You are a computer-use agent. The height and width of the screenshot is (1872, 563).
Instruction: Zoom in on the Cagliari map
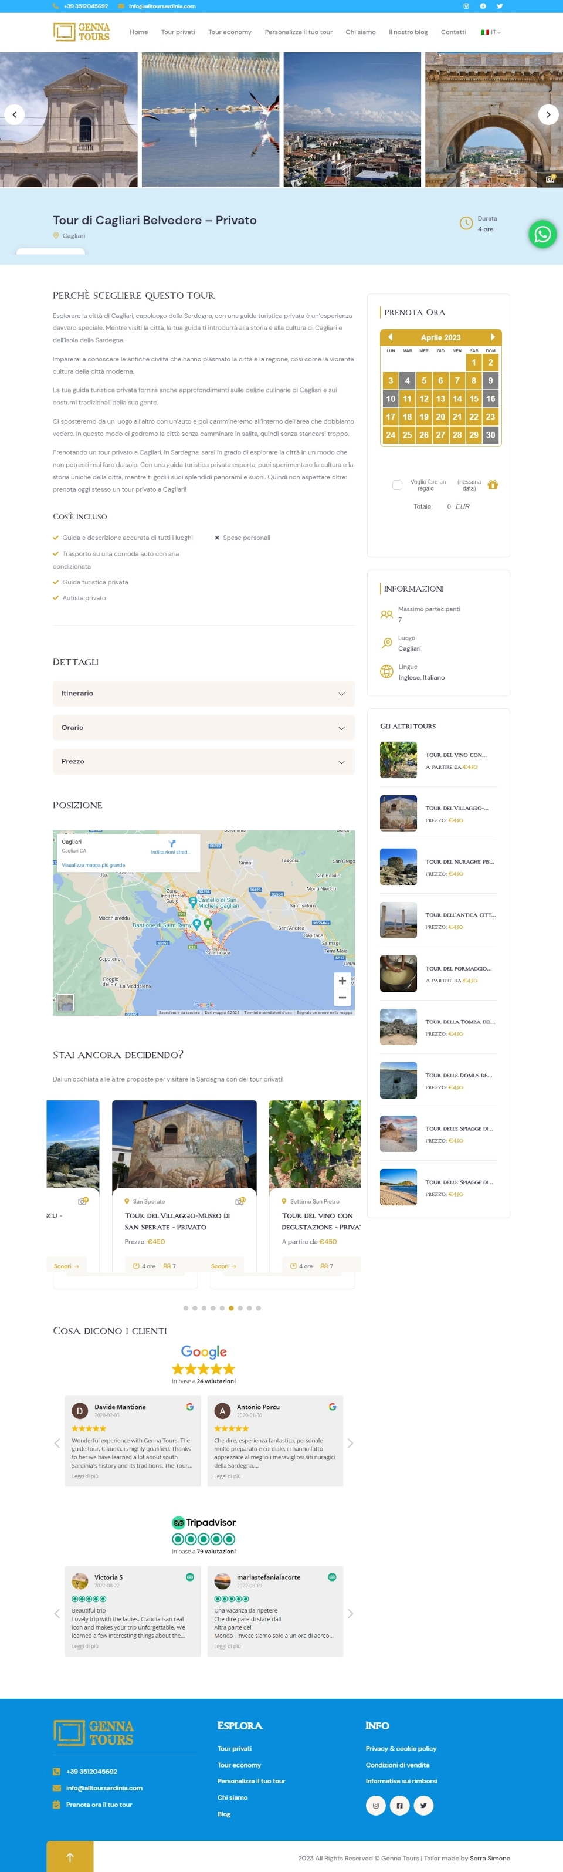click(x=342, y=981)
